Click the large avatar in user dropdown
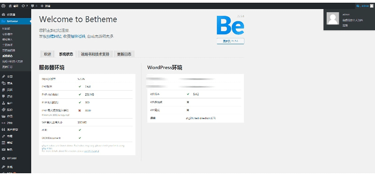The width and height of the screenshot is (375, 175). coord(333,18)
